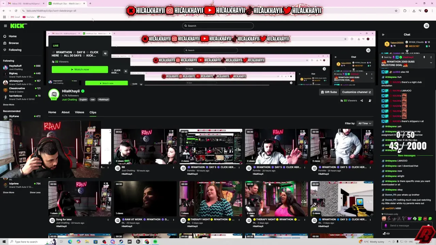This screenshot has width=436, height=245.
Task: Open HeyItsRuff channel in Following list
Action: tap(22, 67)
